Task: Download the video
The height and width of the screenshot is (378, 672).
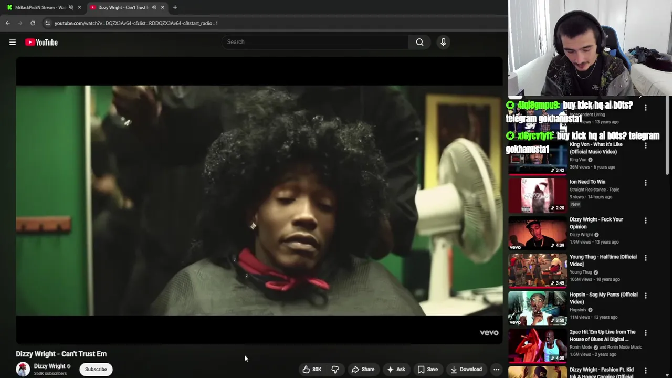Action: point(466,369)
